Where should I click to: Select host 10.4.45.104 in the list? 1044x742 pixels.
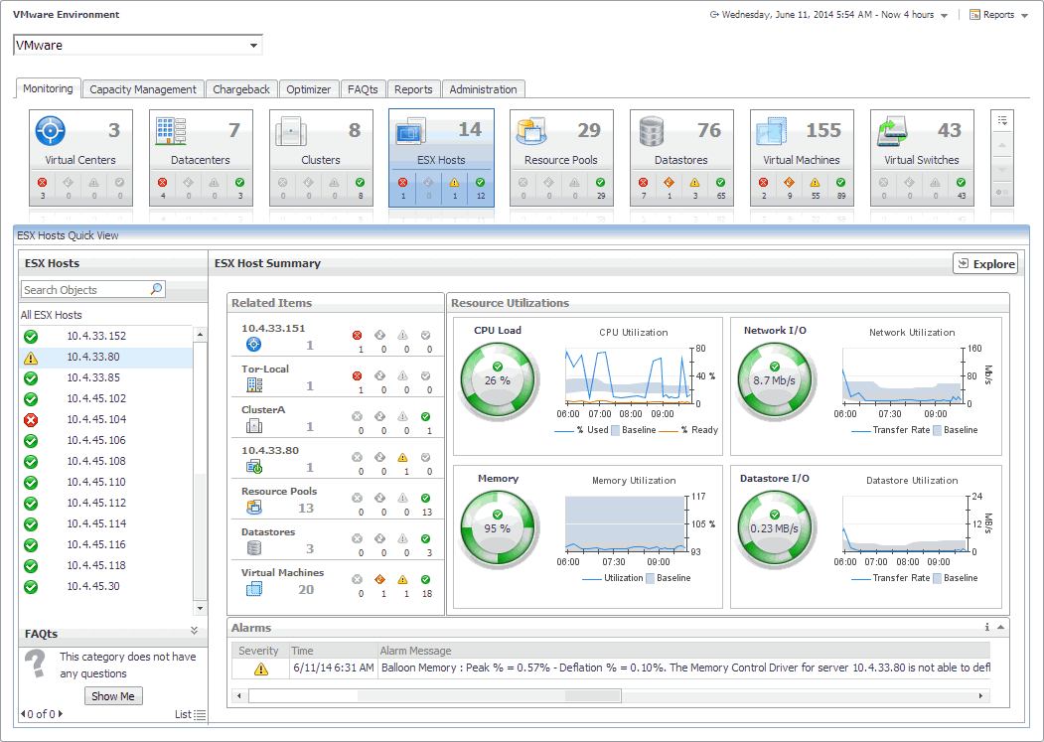(x=96, y=419)
